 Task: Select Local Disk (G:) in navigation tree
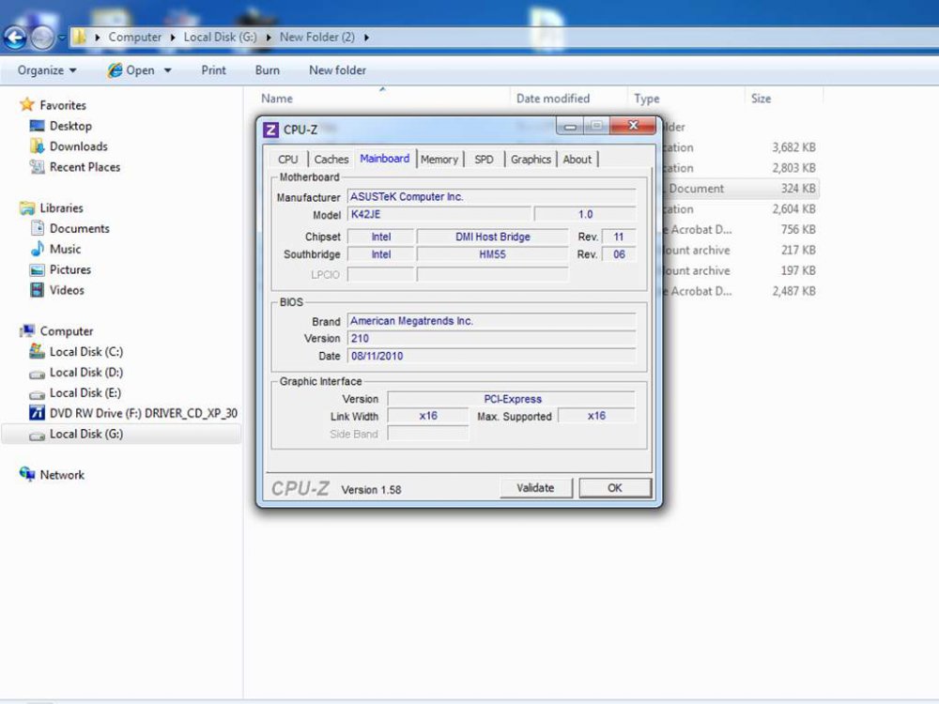pyautogui.click(x=85, y=434)
